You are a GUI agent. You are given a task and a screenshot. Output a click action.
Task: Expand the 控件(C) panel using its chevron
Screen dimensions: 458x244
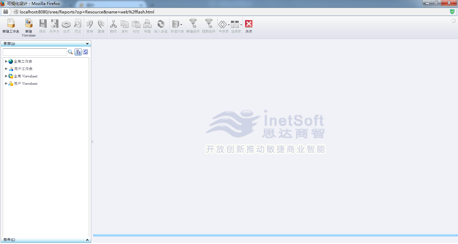coord(88,240)
